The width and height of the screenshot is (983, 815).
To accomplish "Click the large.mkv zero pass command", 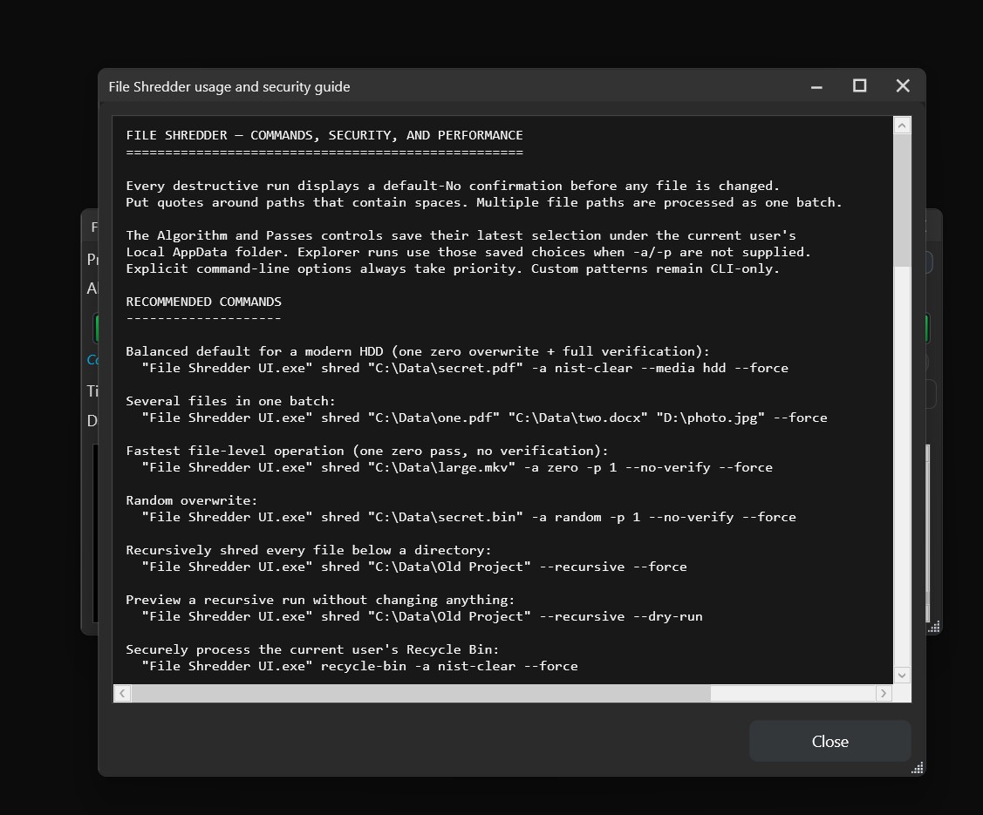I will (457, 467).
